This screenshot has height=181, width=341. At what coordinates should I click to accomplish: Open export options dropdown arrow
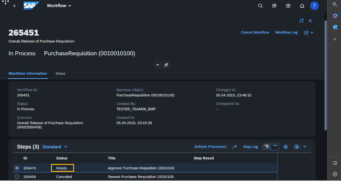[x=305, y=147]
